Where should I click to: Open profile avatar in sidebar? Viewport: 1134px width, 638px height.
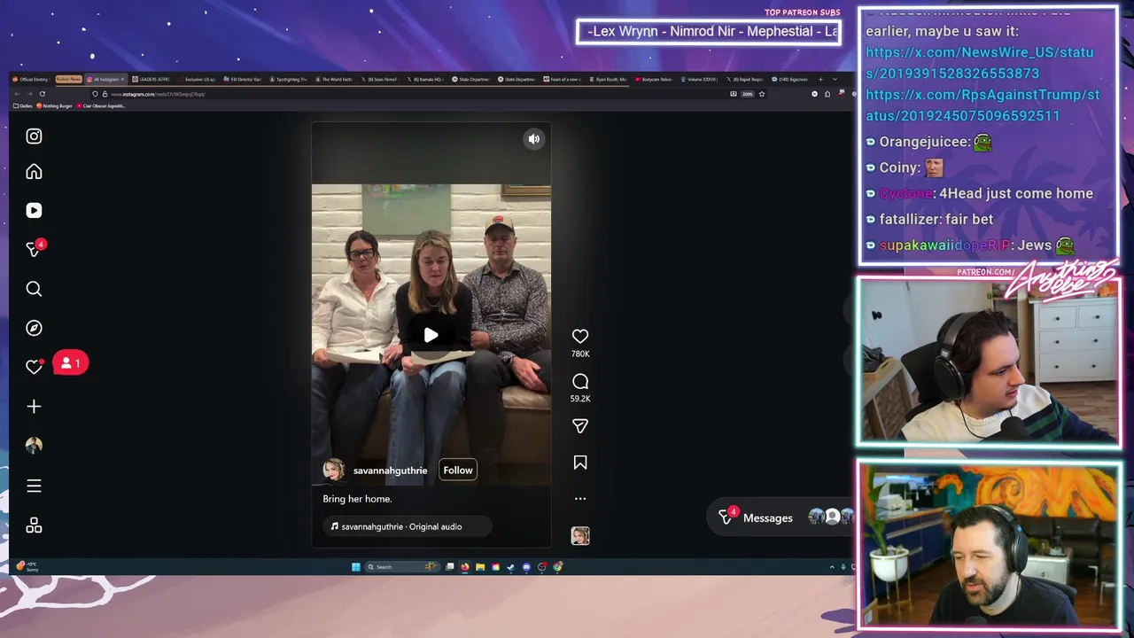(34, 446)
